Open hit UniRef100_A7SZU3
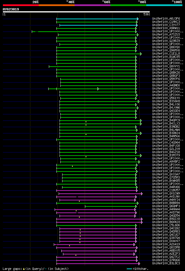Screen dimensions: 185x271 (166, 34)
